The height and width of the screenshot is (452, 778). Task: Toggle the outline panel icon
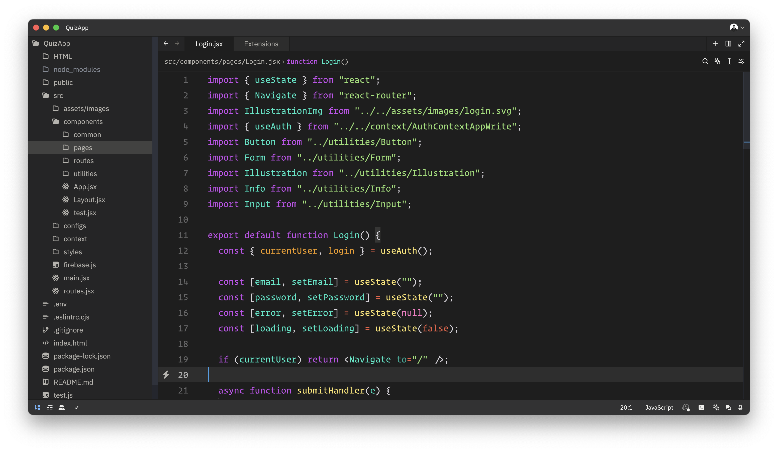49,407
